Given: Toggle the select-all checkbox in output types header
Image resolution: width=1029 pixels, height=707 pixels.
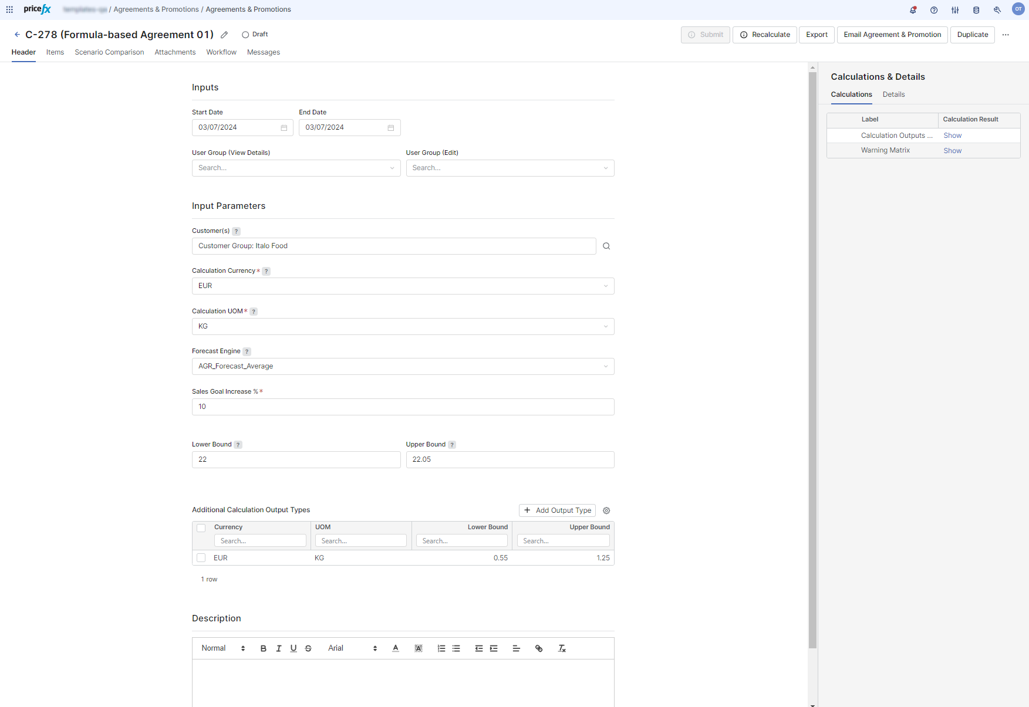Looking at the screenshot, I should [201, 527].
